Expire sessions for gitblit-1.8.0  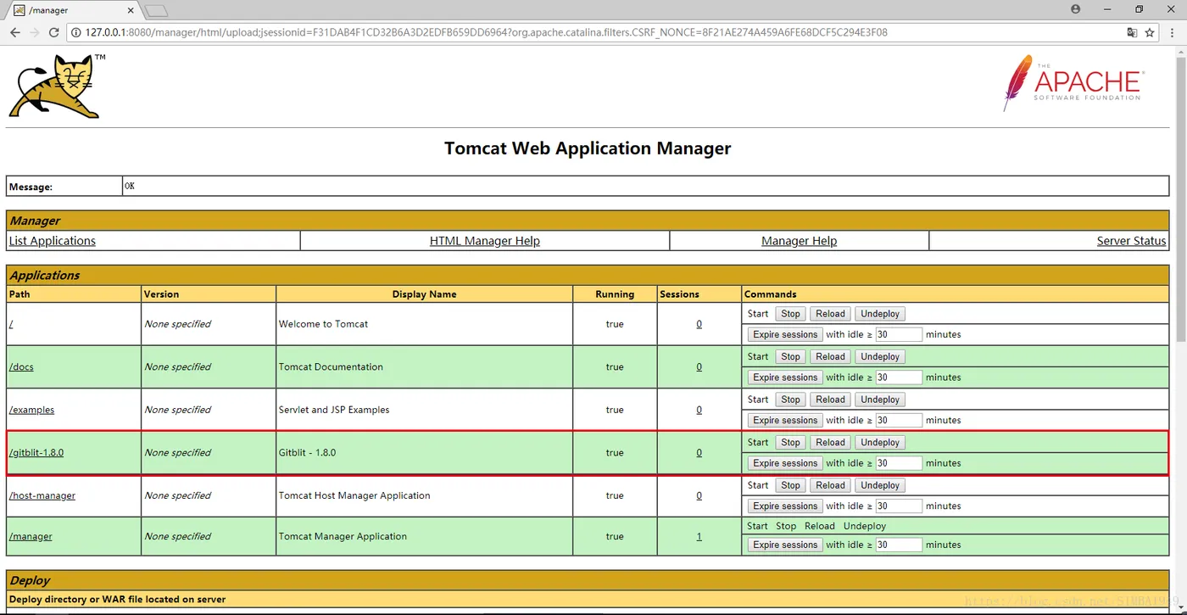[x=785, y=463]
